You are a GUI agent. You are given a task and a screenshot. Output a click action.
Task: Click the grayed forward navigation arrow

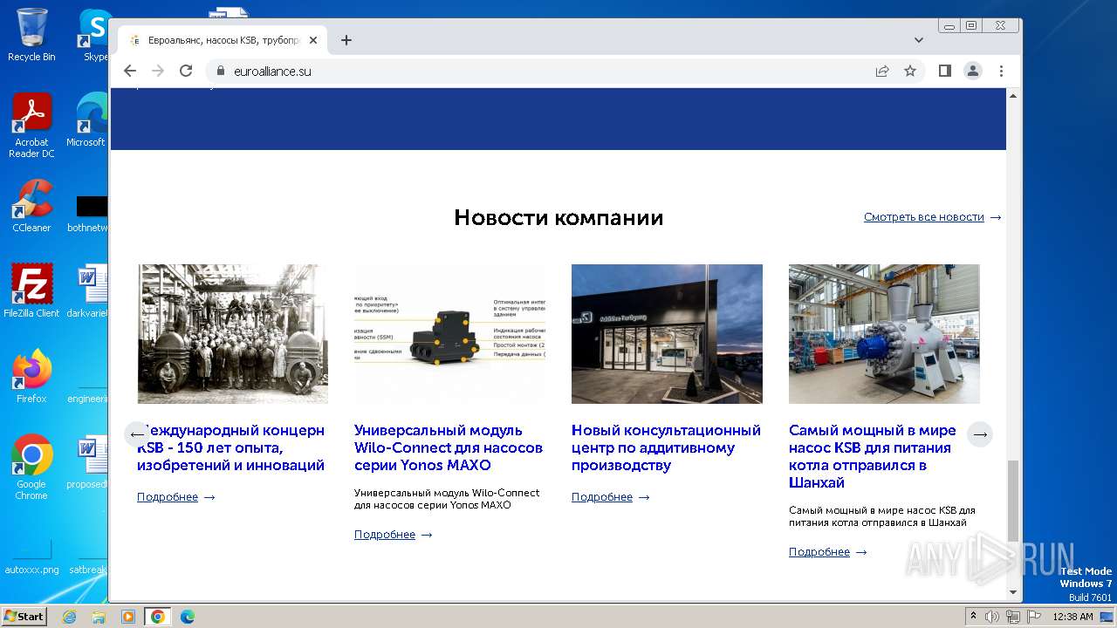pyautogui.click(x=158, y=71)
